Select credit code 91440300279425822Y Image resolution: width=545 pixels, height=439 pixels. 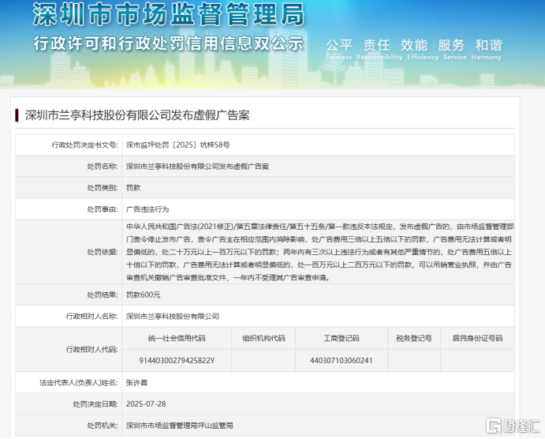pos(177,360)
